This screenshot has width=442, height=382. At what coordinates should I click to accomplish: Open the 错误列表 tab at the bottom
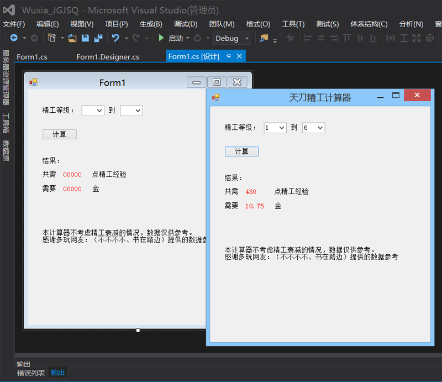point(30,373)
